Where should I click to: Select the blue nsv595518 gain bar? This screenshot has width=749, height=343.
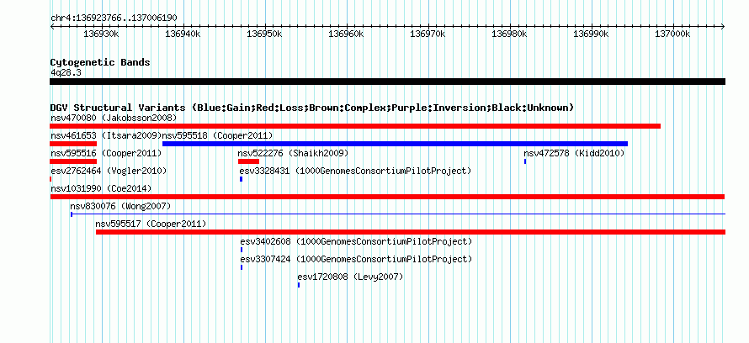[395, 144]
